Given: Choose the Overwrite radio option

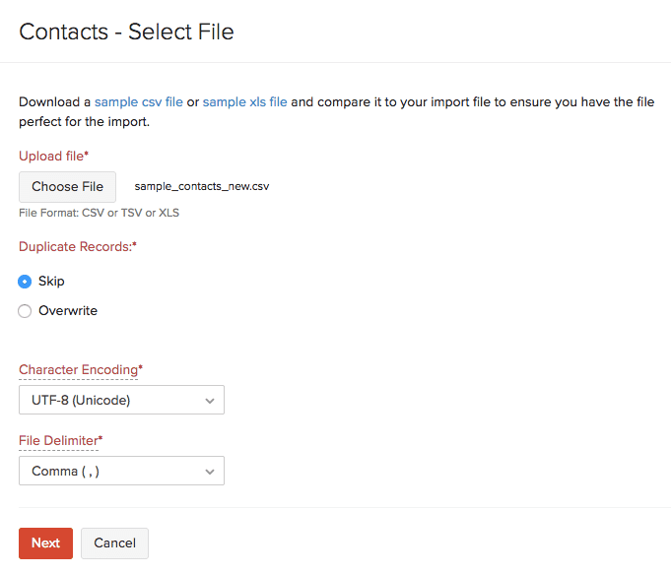Looking at the screenshot, I should pyautogui.click(x=26, y=311).
